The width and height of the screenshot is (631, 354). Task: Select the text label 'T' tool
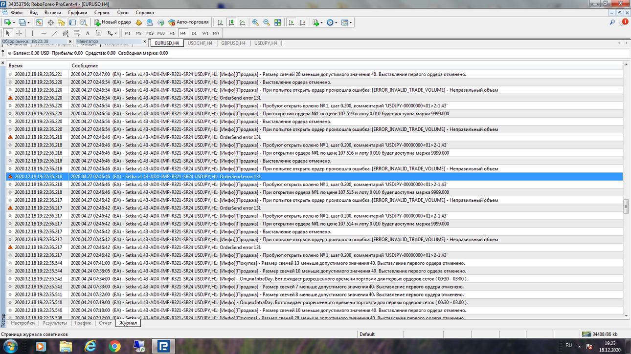click(x=99, y=33)
